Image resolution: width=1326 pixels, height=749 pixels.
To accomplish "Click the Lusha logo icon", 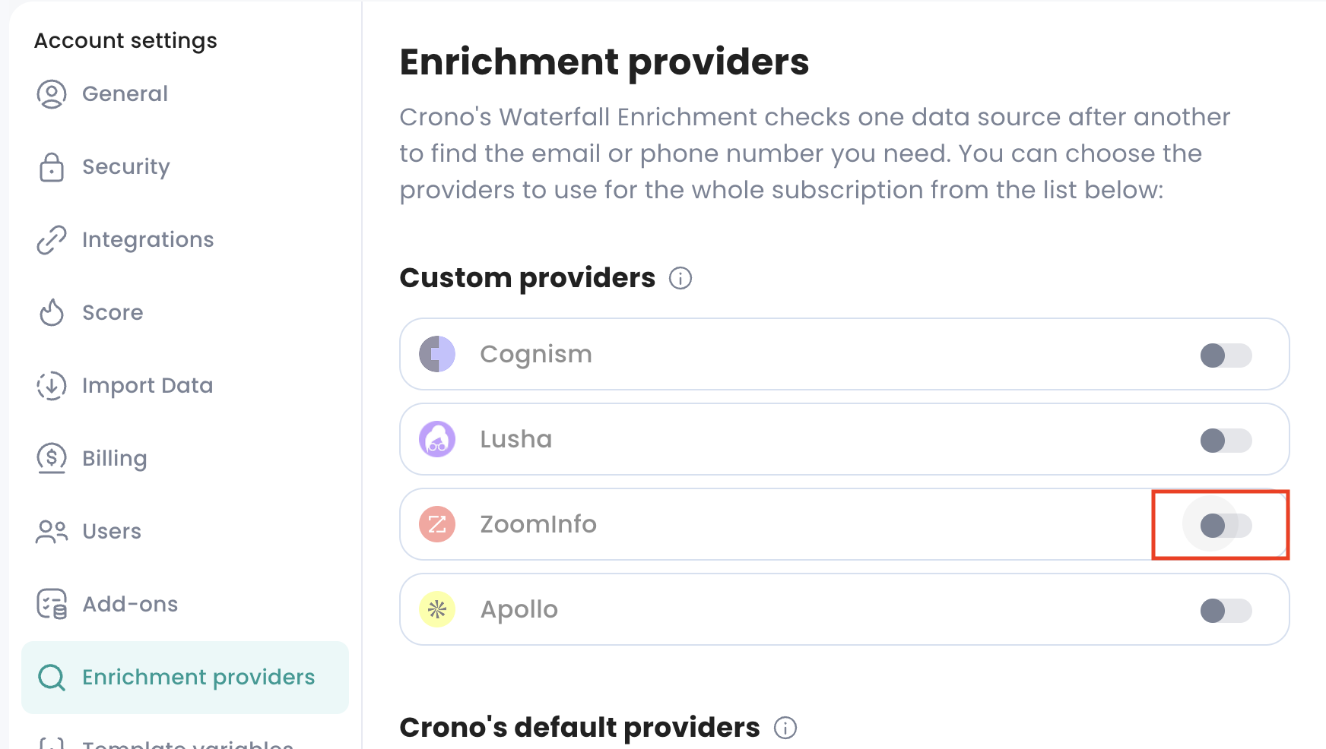I will [x=437, y=439].
